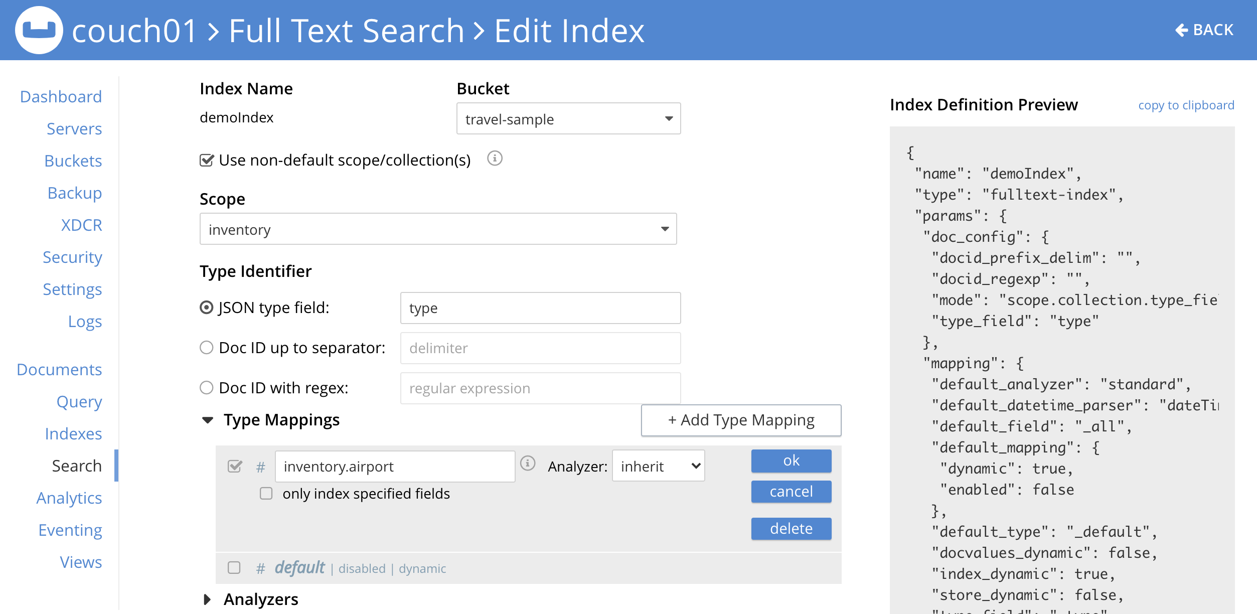
Task: Go to XDCR page
Action: coord(81,225)
